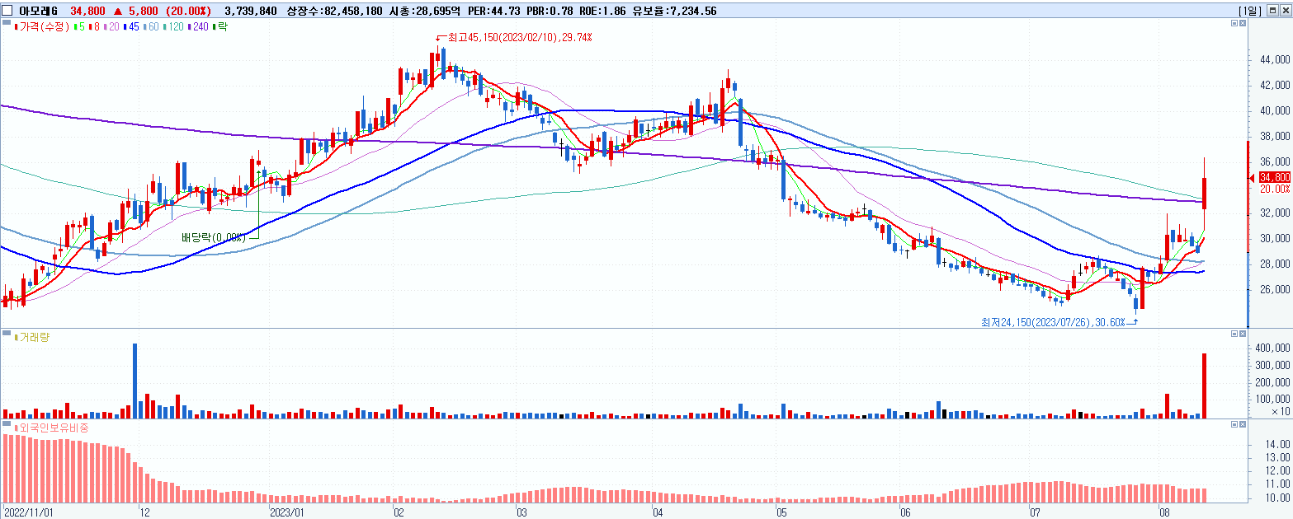Select the 가격(수정) legend label
Viewport: 1293px width, 519px height.
pos(45,27)
